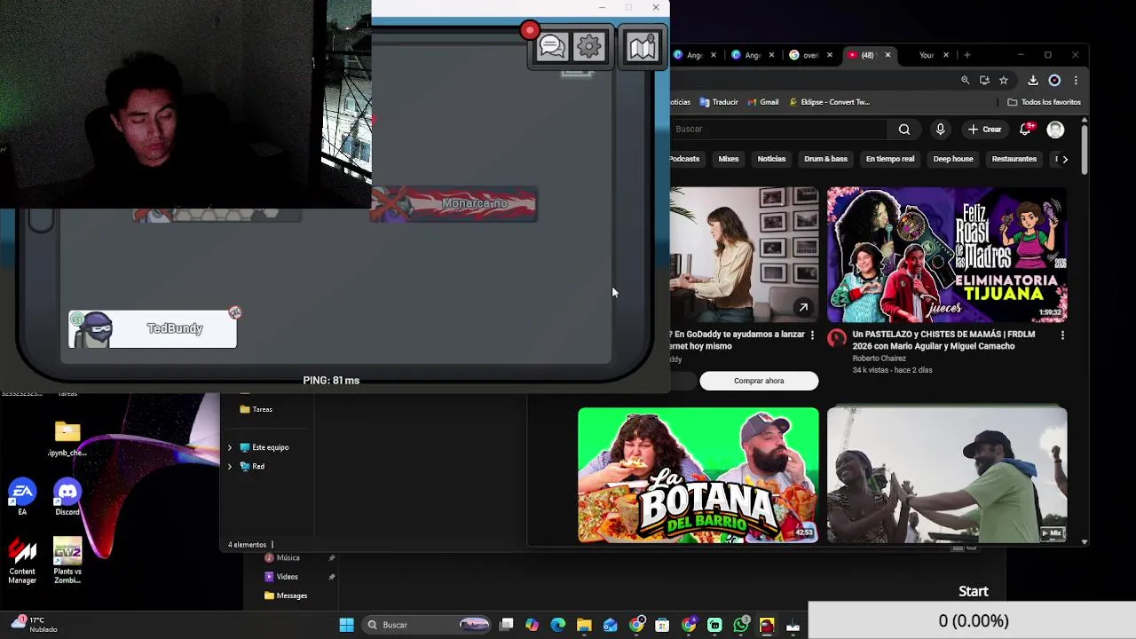
Task: Open the Chrome profile icon
Action: tap(1054, 80)
